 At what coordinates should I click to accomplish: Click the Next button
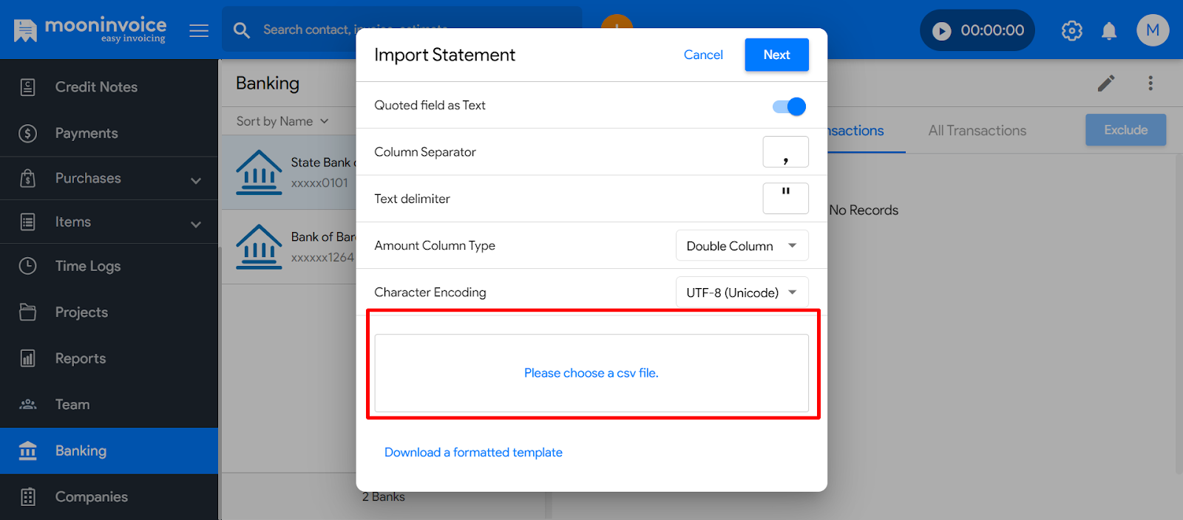(776, 55)
